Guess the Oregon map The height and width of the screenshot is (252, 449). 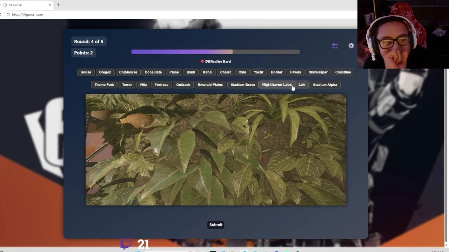pos(105,72)
